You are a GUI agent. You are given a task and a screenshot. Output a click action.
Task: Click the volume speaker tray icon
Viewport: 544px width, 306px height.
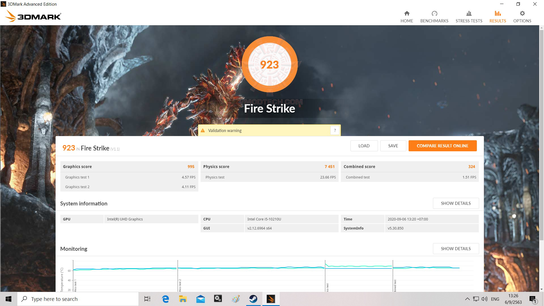point(484,299)
